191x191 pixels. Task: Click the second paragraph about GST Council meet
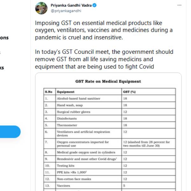click(x=104, y=59)
